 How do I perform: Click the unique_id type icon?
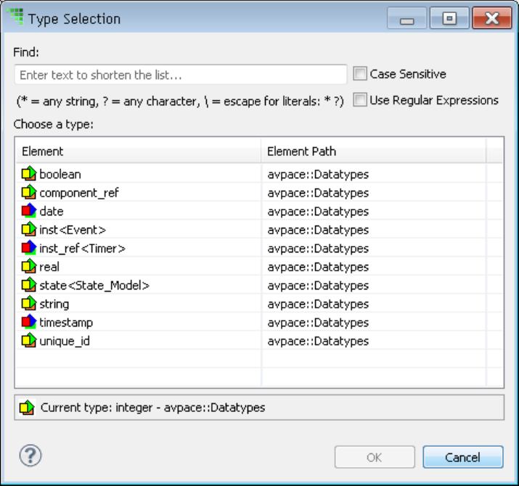point(28,340)
